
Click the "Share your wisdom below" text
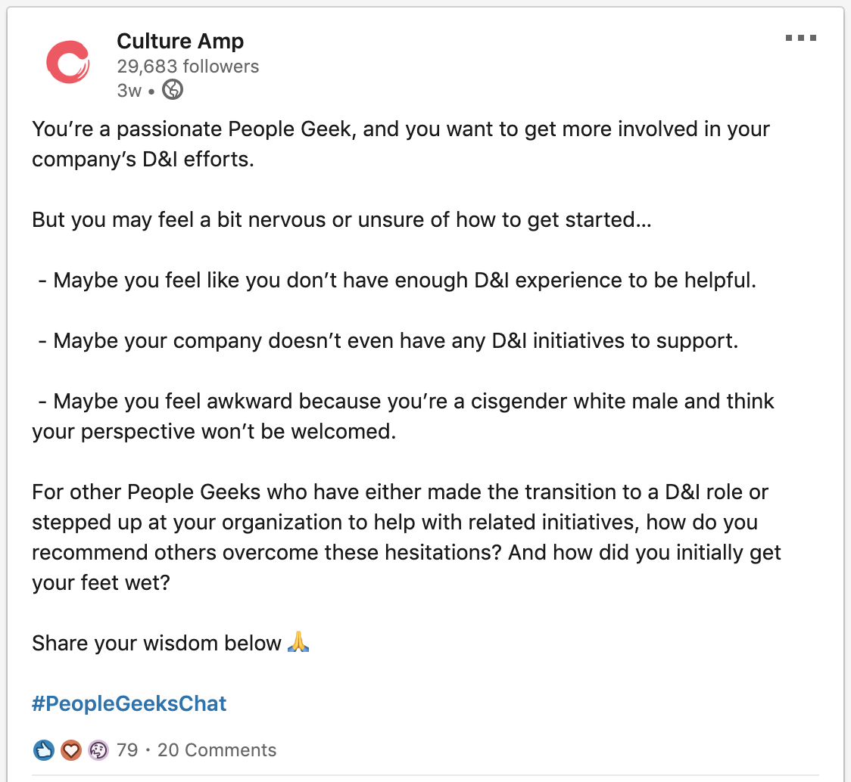click(157, 644)
